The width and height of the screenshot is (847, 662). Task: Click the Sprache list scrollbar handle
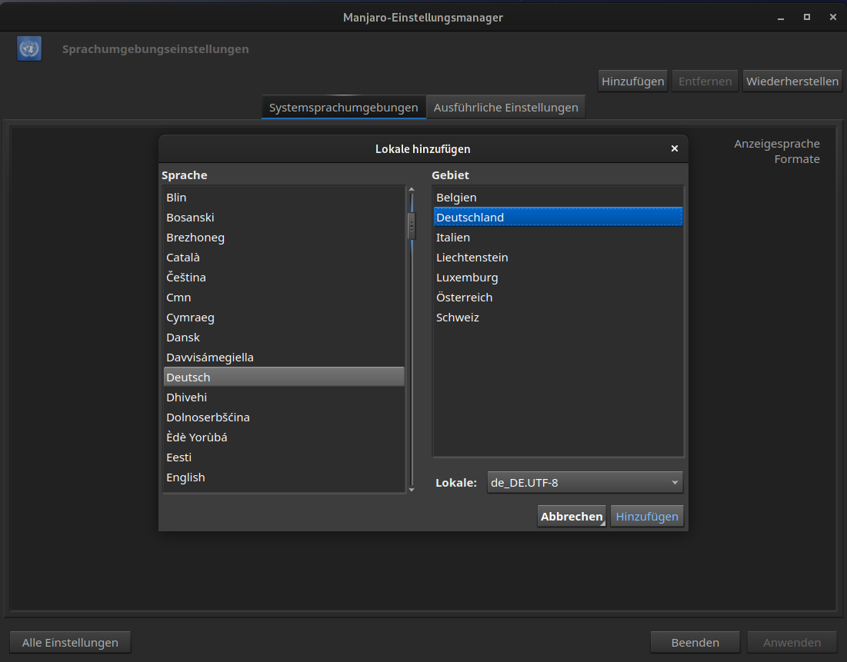[412, 226]
